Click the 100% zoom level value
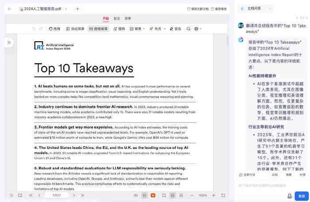 [x=203, y=195]
